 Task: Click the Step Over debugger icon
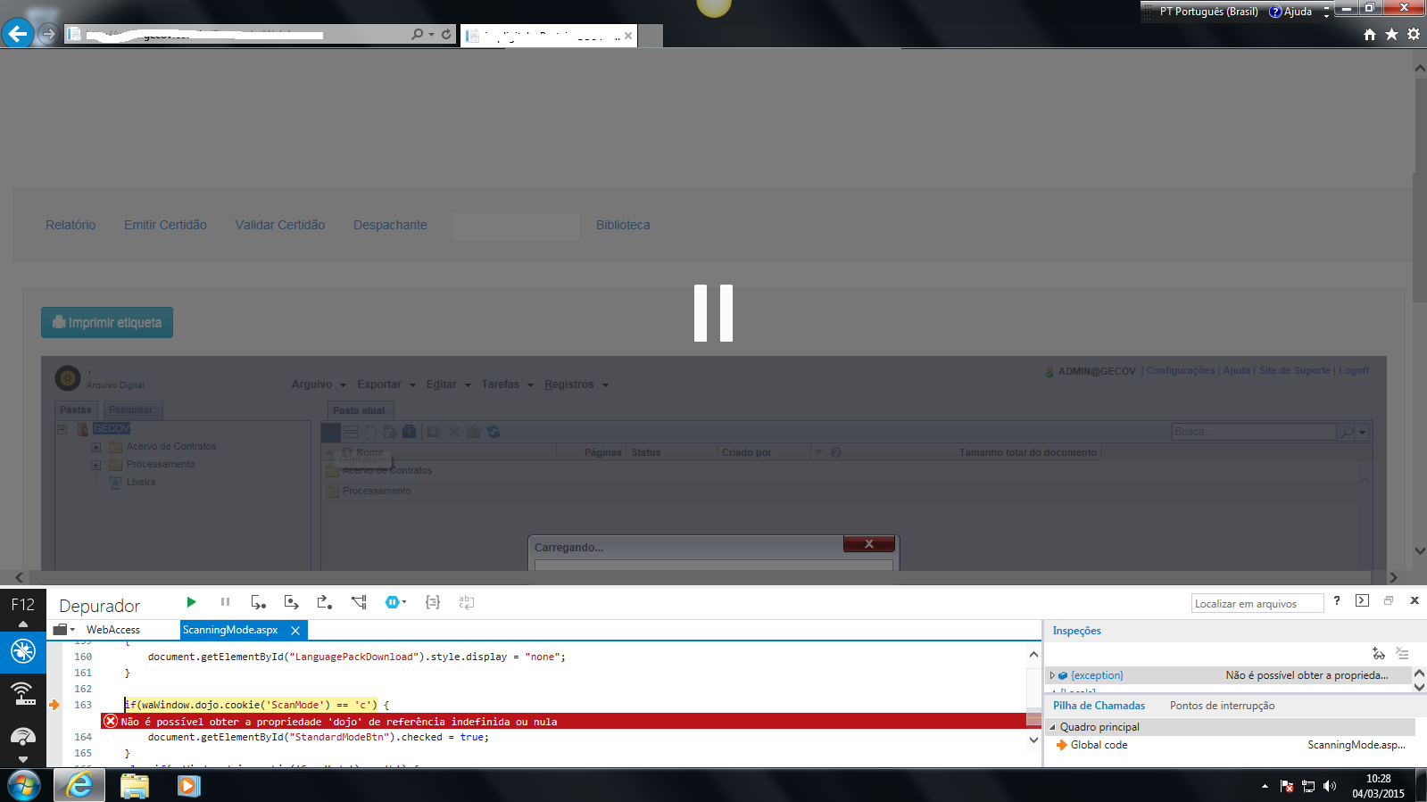click(291, 602)
